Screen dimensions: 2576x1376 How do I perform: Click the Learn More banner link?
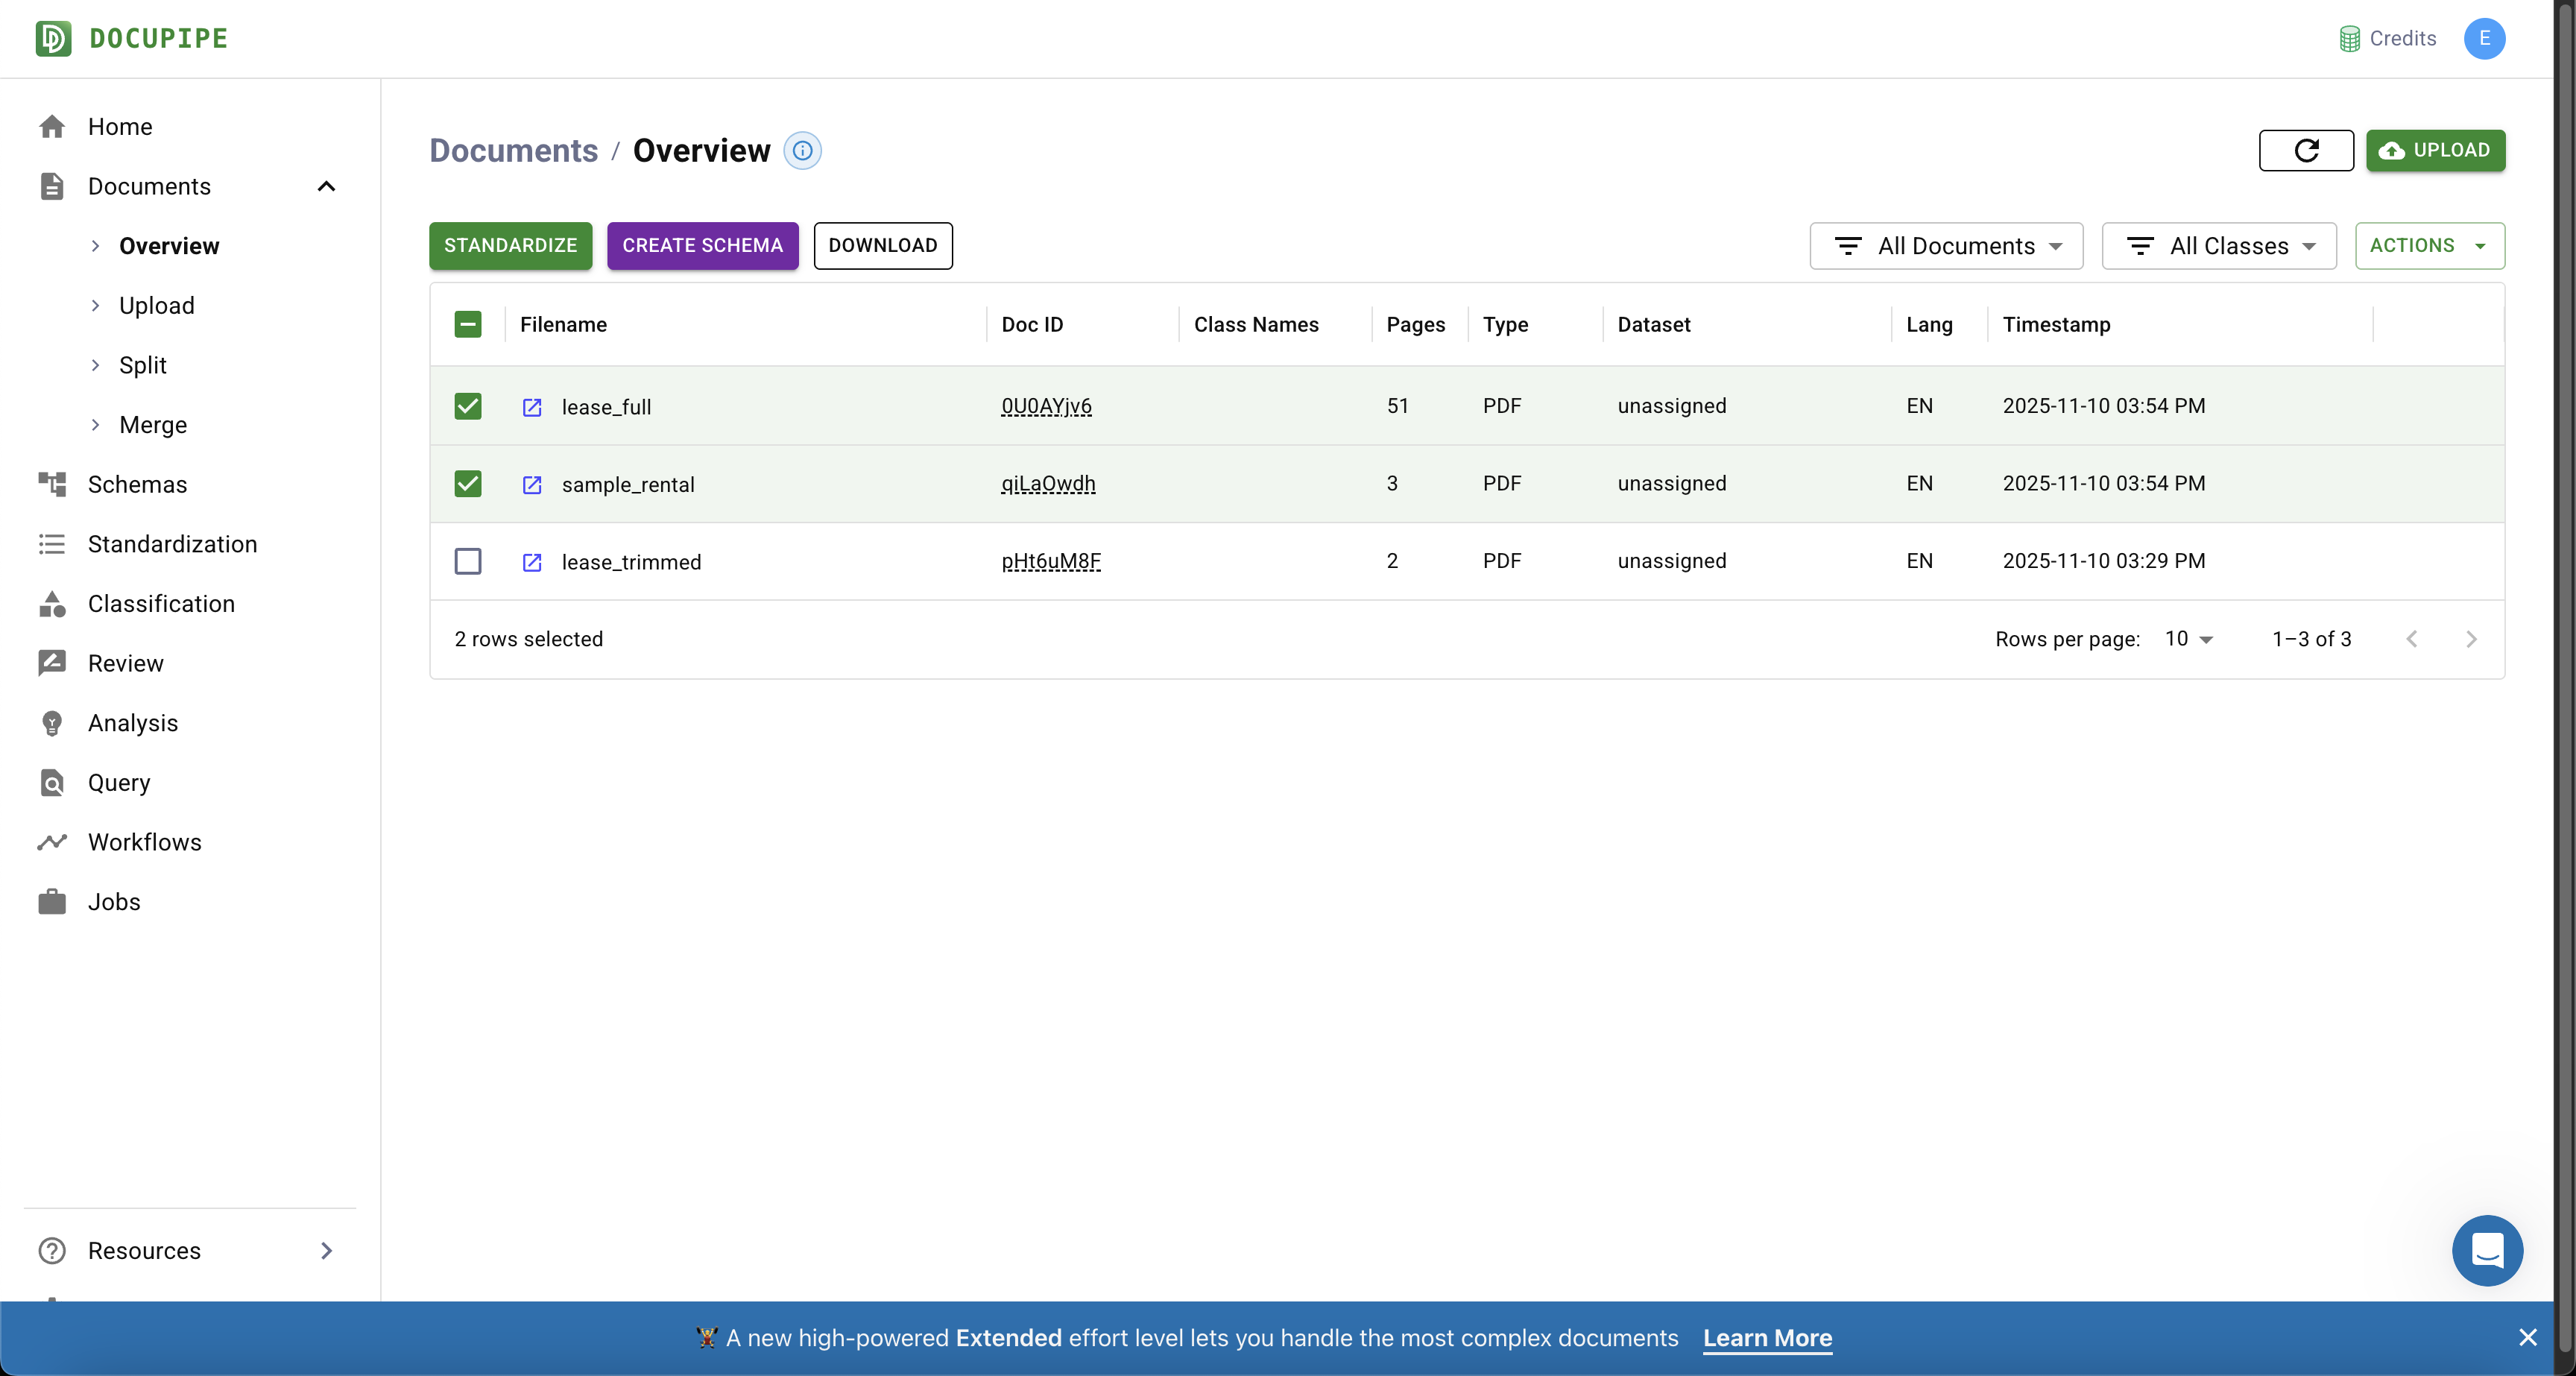(1767, 1338)
